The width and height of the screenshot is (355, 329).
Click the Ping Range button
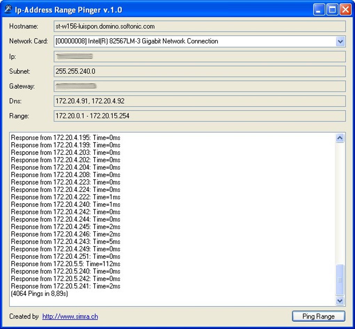click(318, 316)
